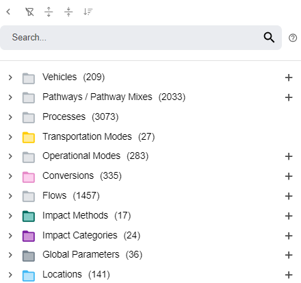Add a new Impact Method
Image resolution: width=301 pixels, height=283 pixels.
[289, 216]
